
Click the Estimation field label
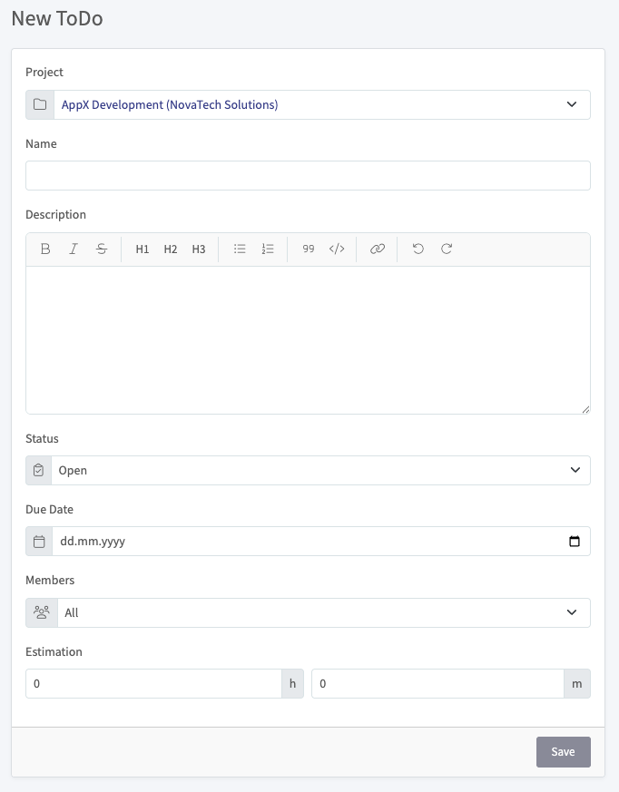(54, 651)
